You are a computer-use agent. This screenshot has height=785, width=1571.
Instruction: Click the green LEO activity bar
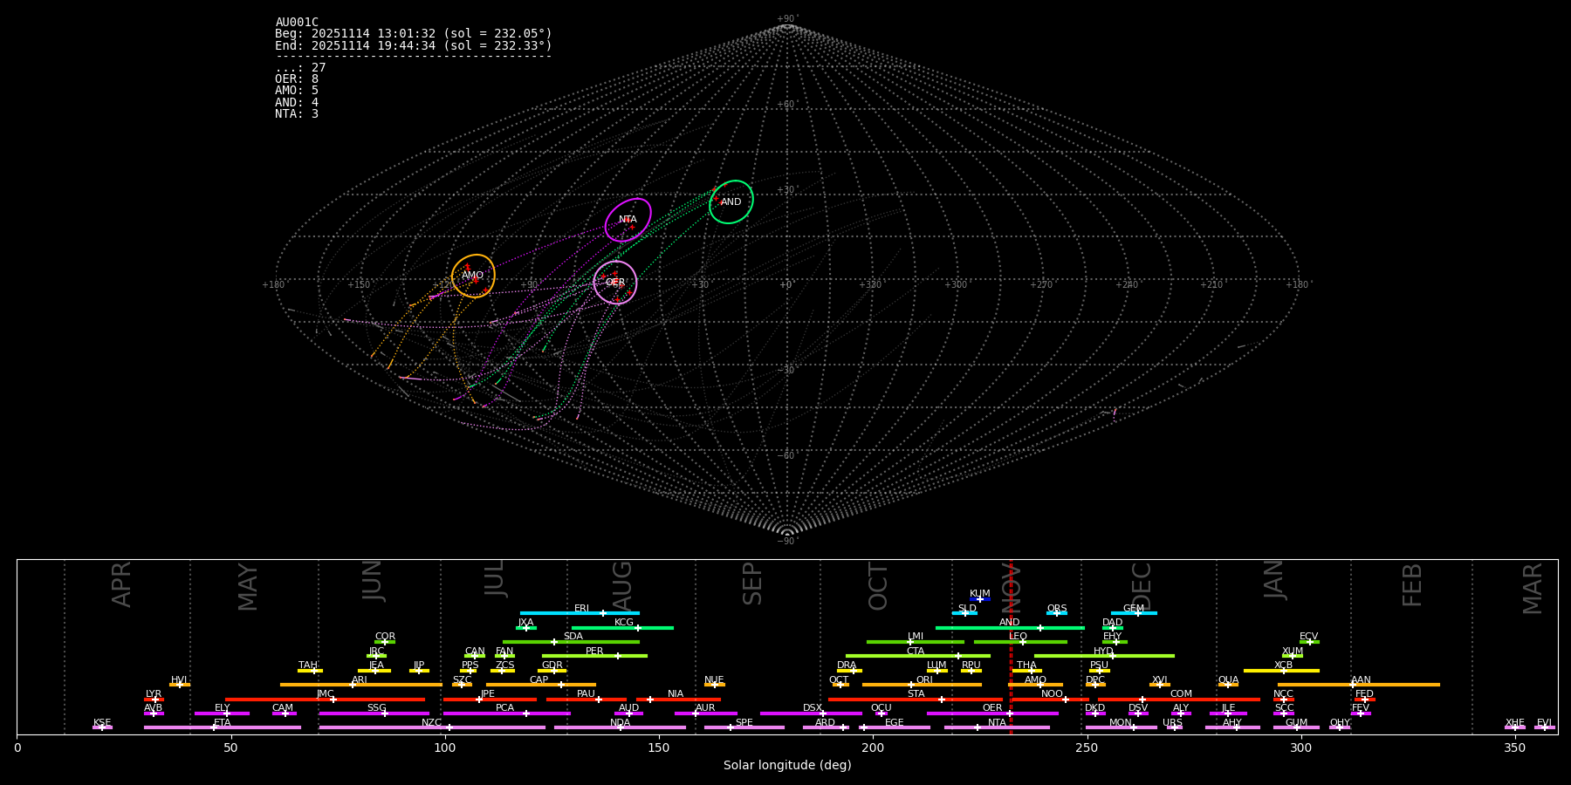point(1019,642)
